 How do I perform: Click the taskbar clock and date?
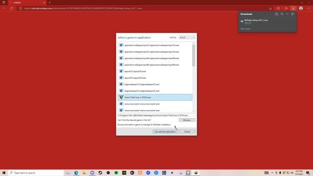299,173
